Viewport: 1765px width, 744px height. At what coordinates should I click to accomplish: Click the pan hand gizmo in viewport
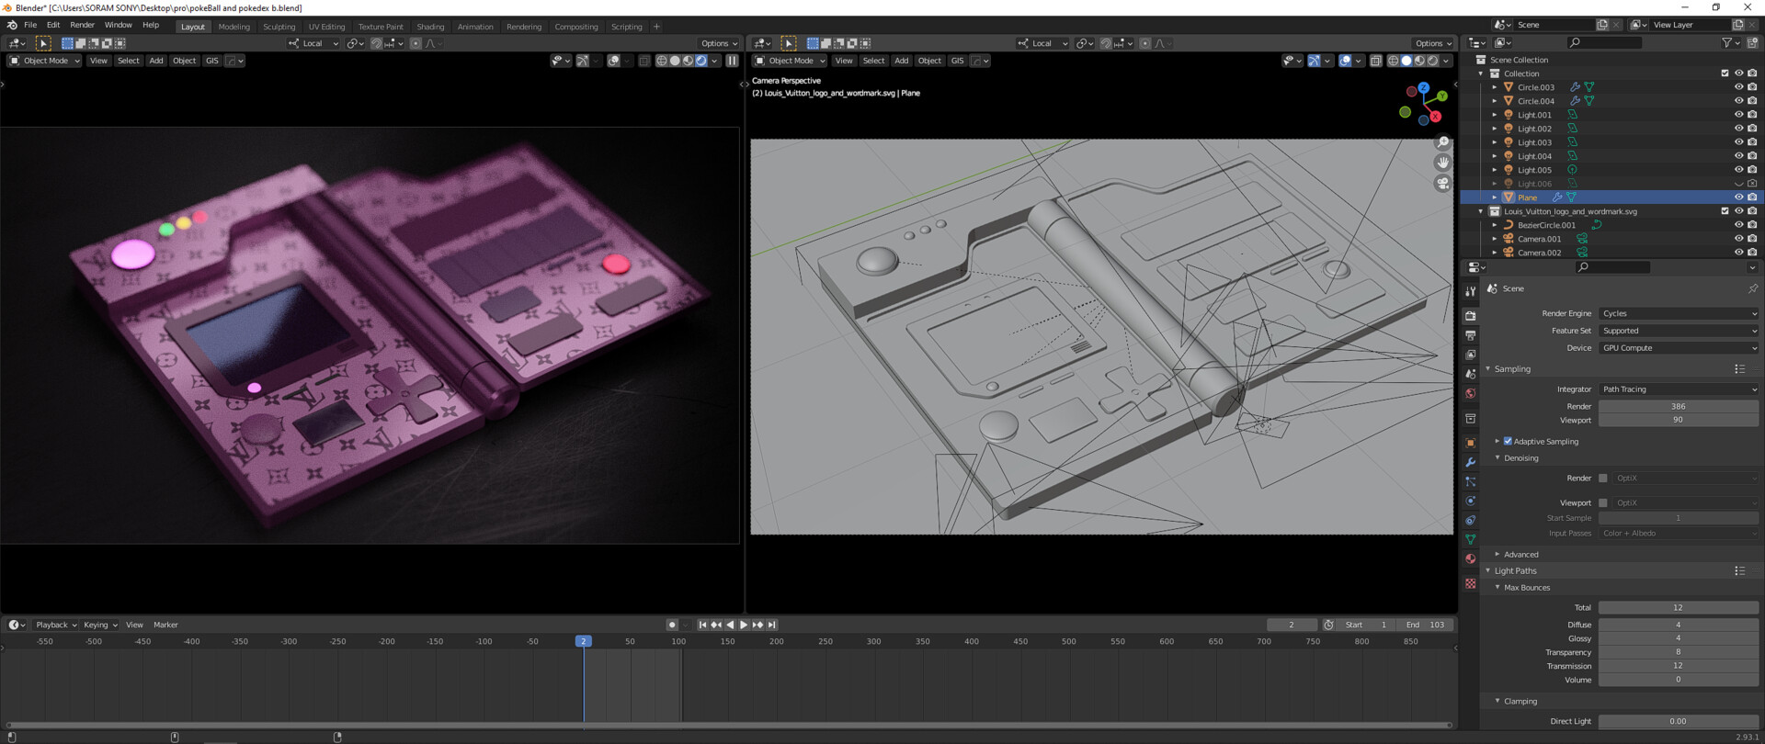[1442, 163]
